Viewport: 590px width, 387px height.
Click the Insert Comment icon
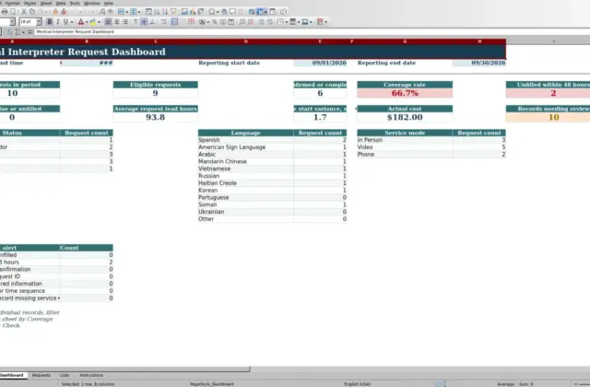coord(232,12)
